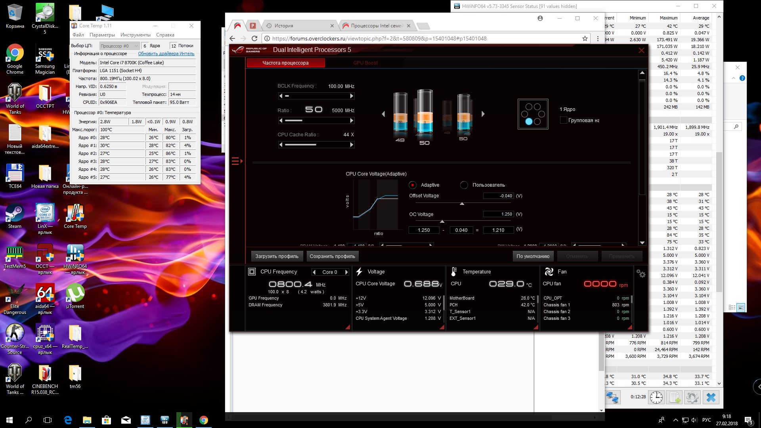Bookmark page with the star icon
761x428 pixels.
[x=585, y=38]
